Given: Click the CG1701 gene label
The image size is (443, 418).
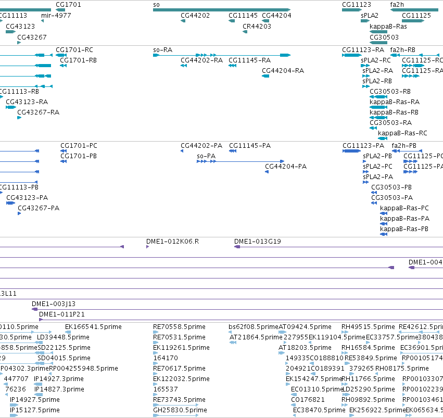Looking at the screenshot, I should [68, 5].
